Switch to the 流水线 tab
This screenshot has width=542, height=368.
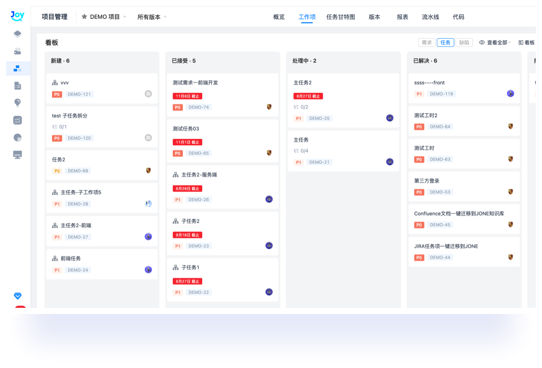430,17
